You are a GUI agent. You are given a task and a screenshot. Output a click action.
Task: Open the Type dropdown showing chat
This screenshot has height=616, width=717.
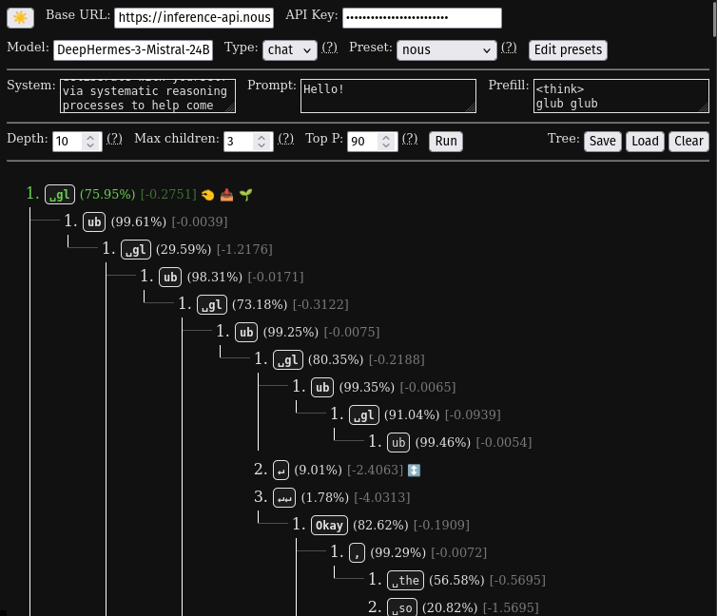tap(290, 49)
